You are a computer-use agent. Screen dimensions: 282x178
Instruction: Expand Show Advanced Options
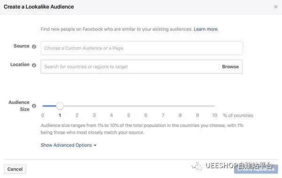pos(66,145)
